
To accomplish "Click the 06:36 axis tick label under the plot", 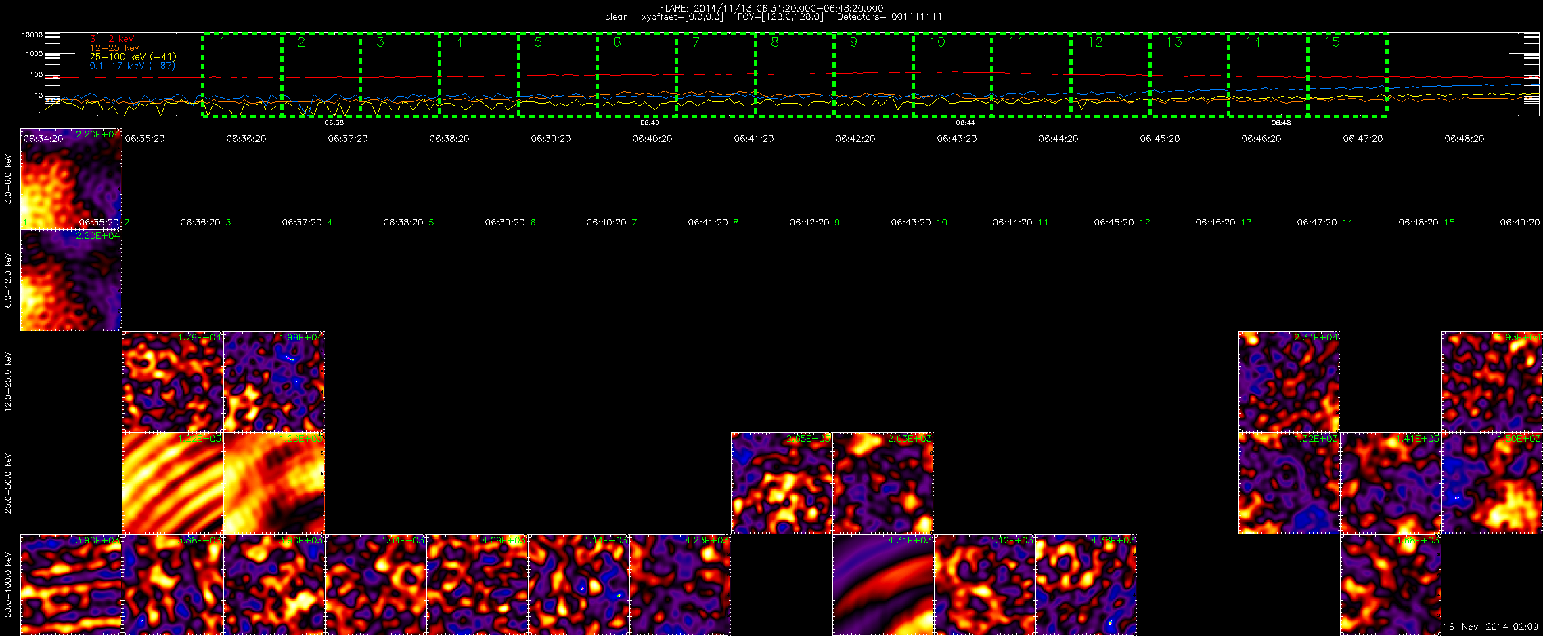I will (334, 123).
